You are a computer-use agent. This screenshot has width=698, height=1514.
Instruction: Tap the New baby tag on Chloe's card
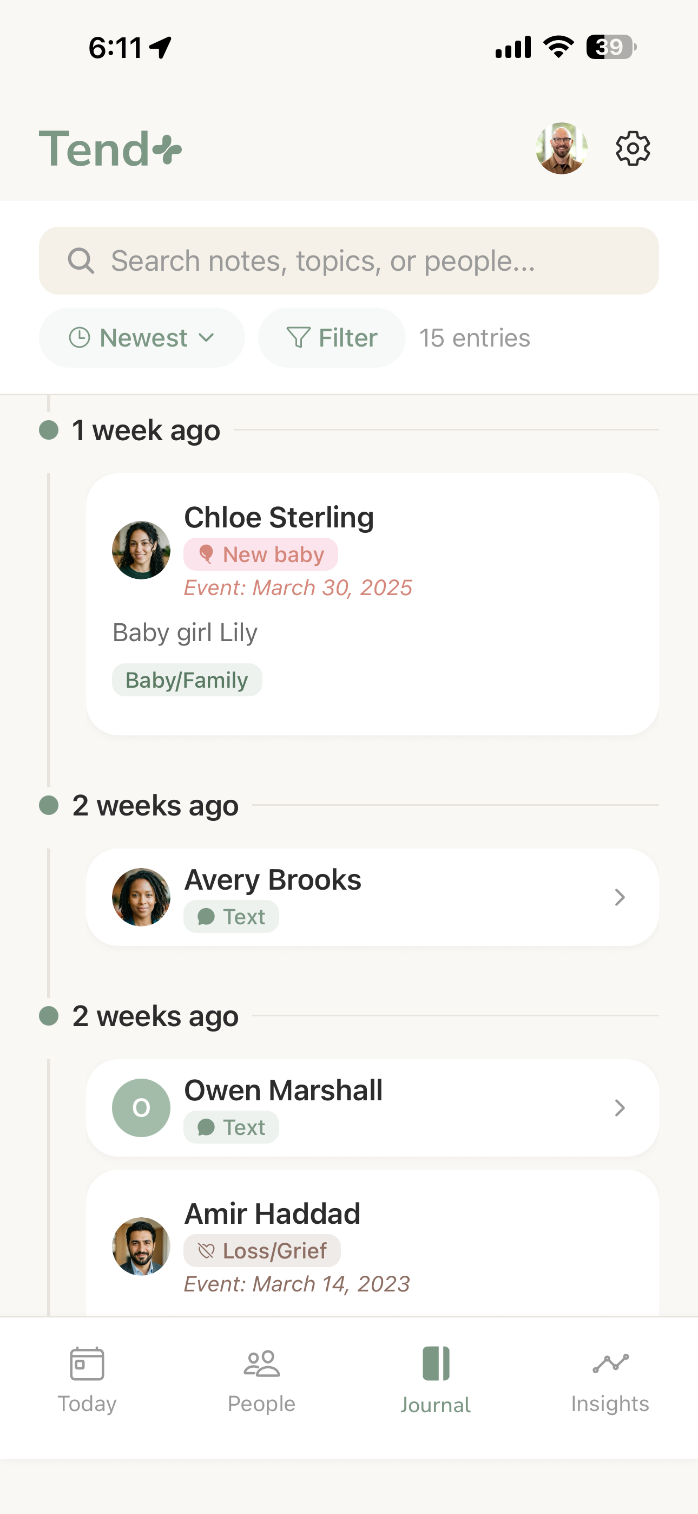point(261,554)
